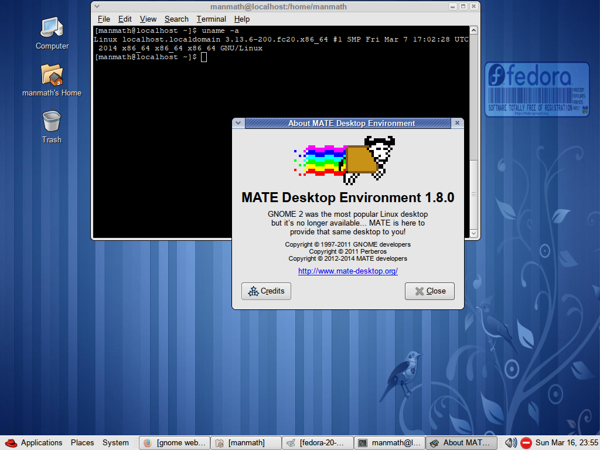Image resolution: width=600 pixels, height=450 pixels.
Task: Open the terminal Edit menu
Action: tap(125, 19)
